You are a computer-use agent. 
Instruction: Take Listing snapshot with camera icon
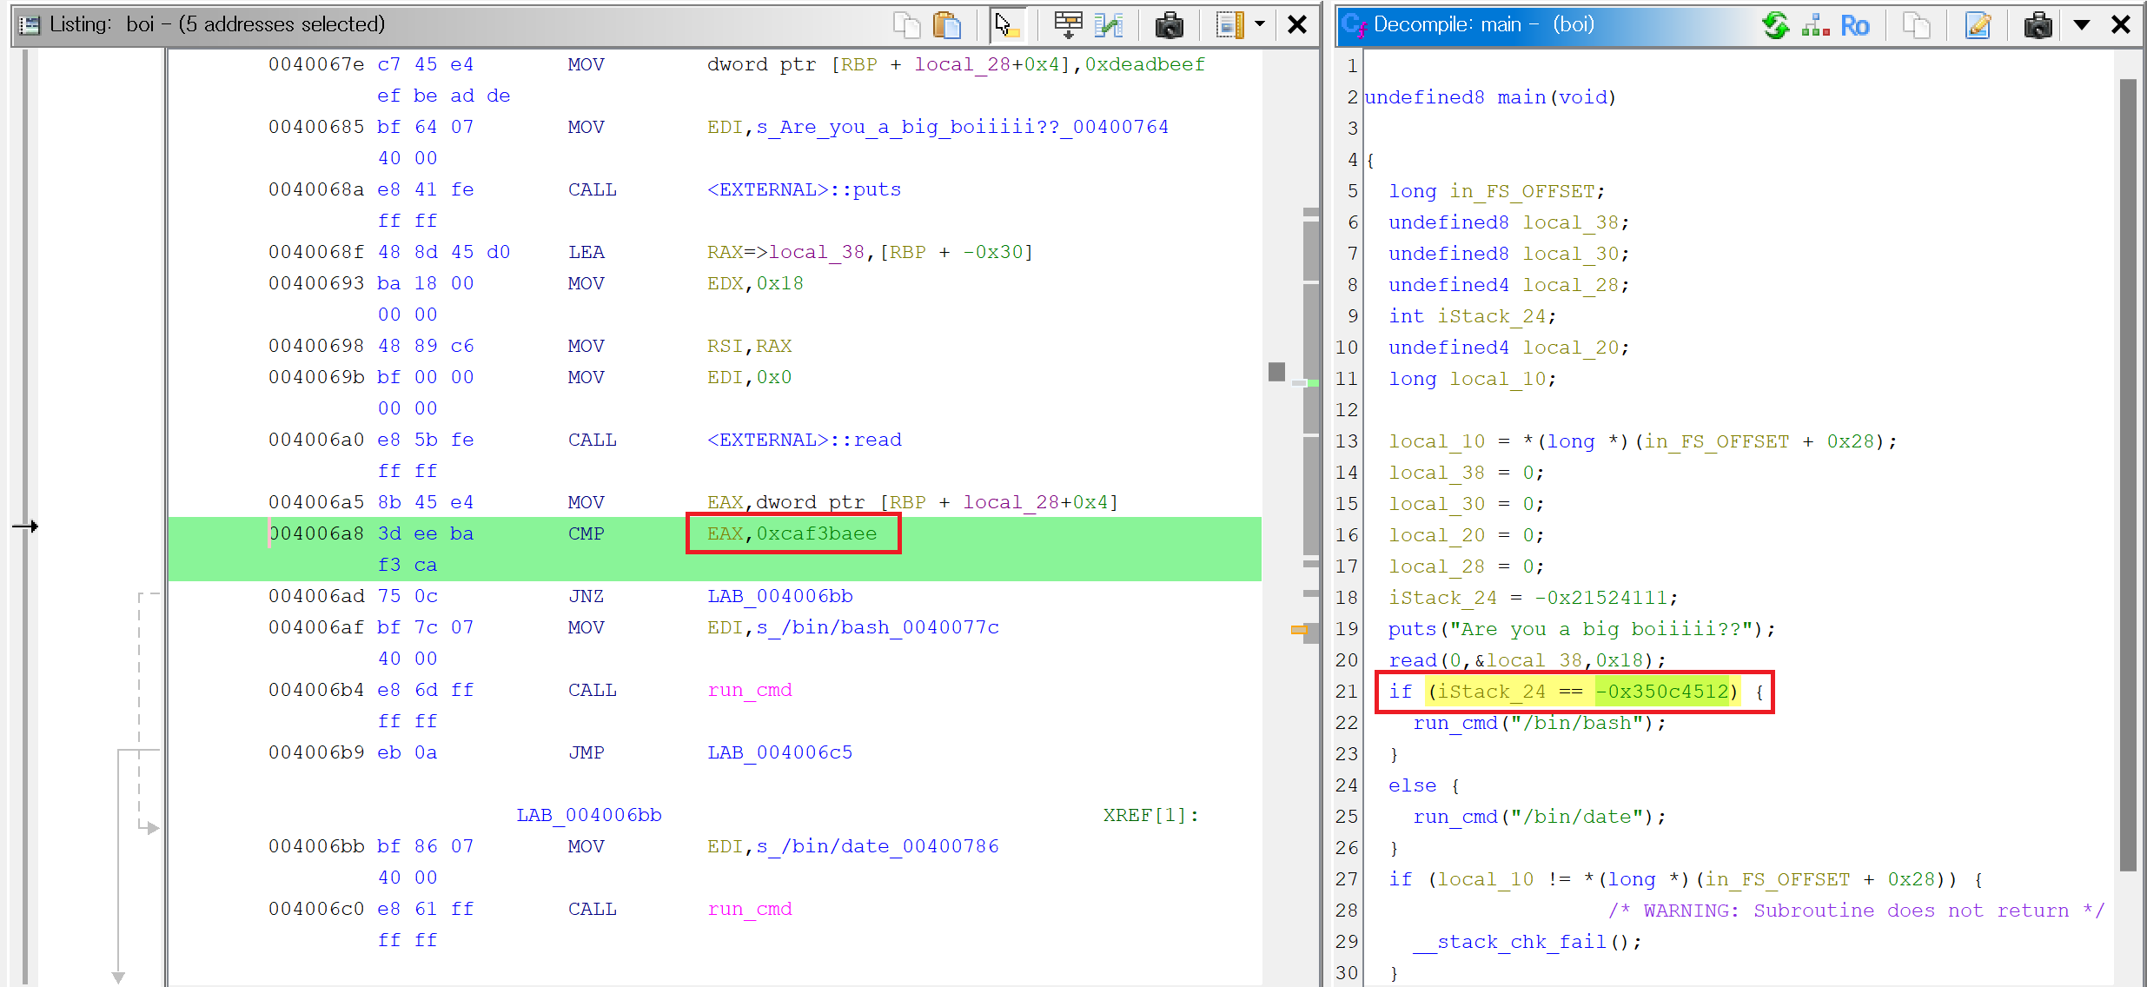(1170, 25)
